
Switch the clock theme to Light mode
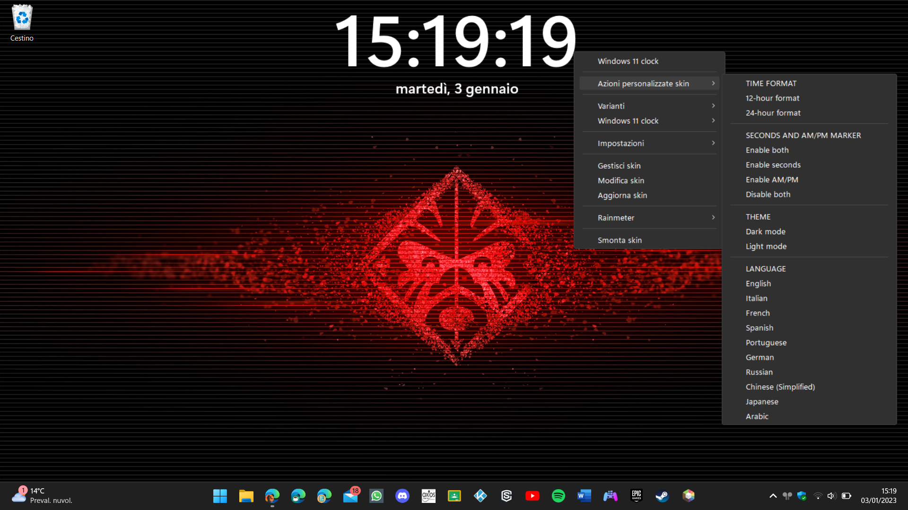click(x=766, y=246)
